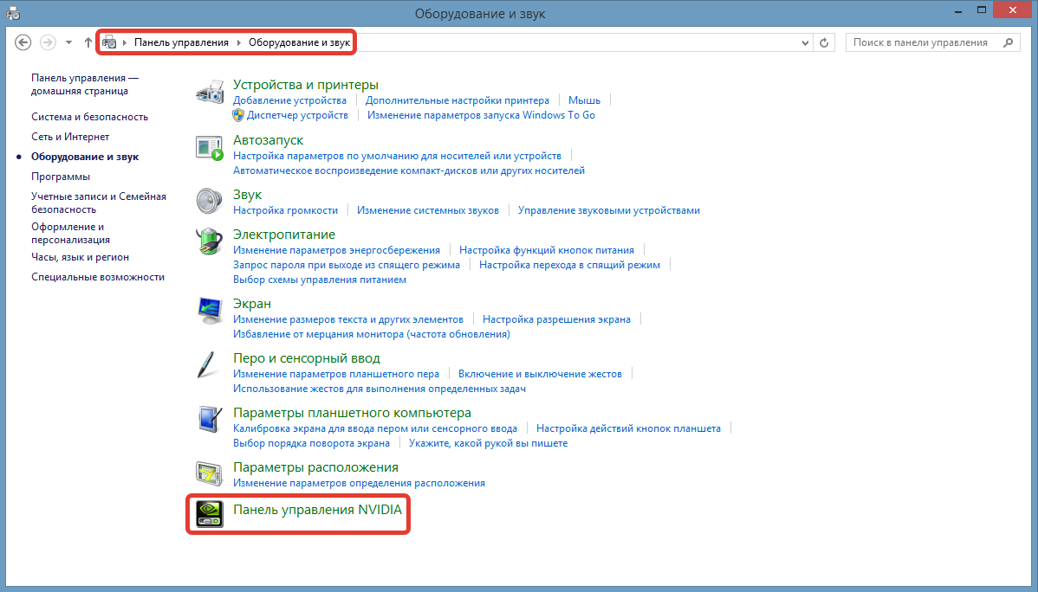This screenshot has width=1038, height=592.
Task: Click the Back navigation arrow
Action: click(23, 42)
